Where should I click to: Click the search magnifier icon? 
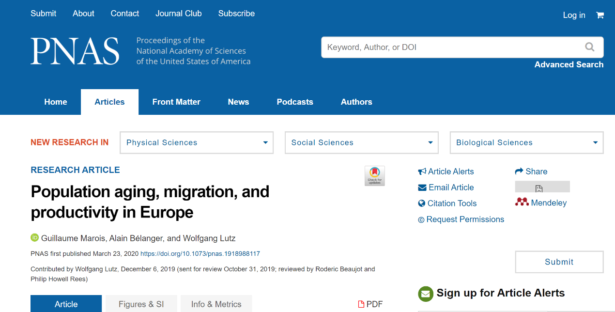tap(589, 47)
